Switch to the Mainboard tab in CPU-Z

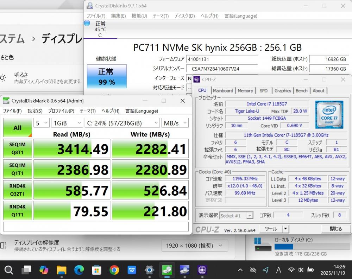coord(223,90)
